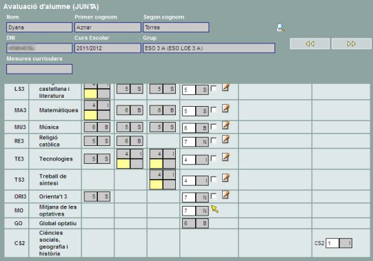Click Tecnologies first term grade 5 S
The height and width of the screenshot is (261, 373).
pos(97,159)
